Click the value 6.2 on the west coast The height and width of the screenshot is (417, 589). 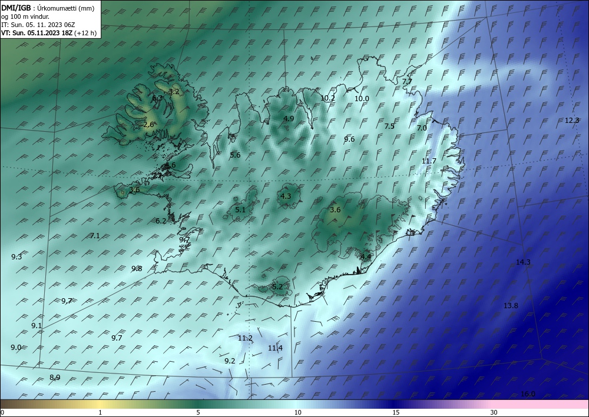[161, 221]
